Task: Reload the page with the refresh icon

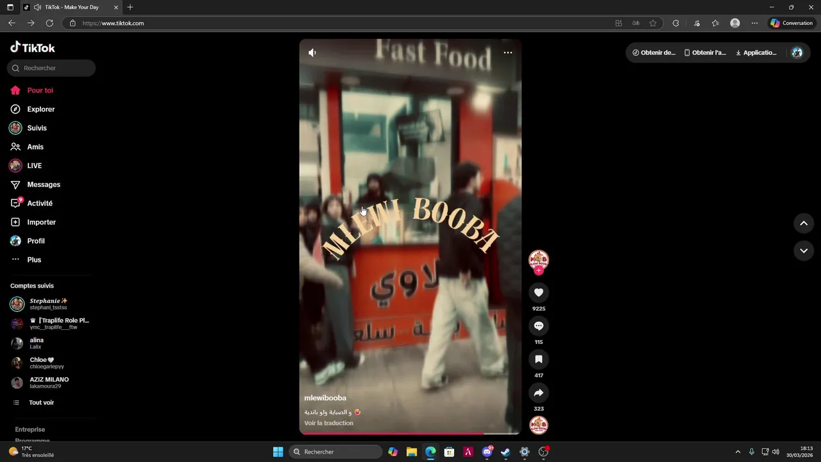Action: tap(49, 23)
